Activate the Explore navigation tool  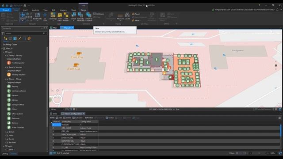pyautogui.click(x=23, y=17)
